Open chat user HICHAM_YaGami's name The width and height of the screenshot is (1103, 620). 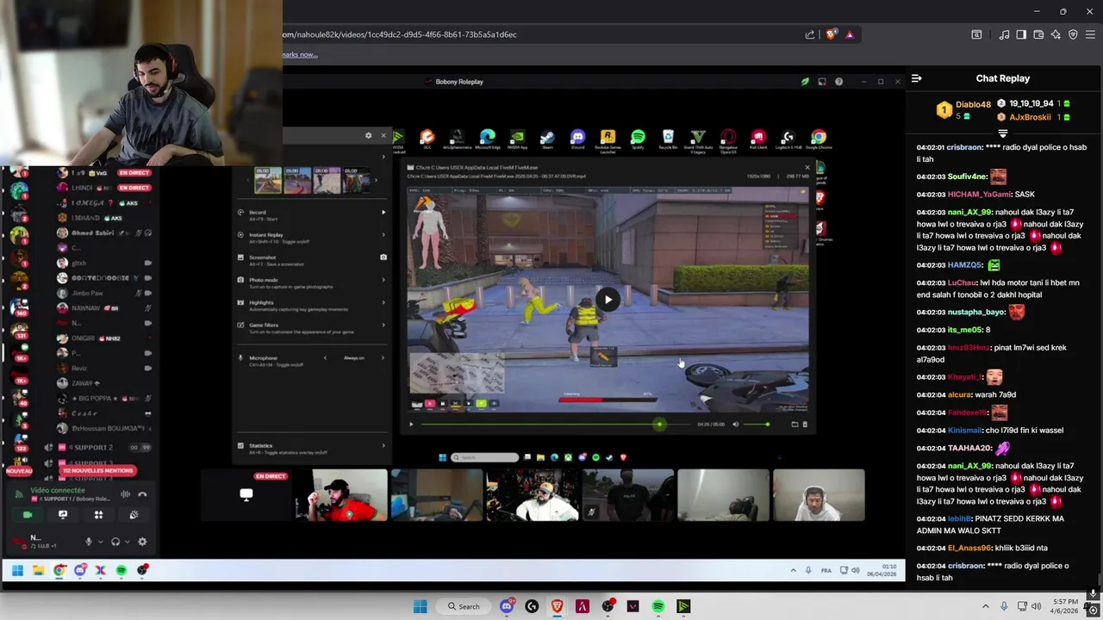[979, 195]
